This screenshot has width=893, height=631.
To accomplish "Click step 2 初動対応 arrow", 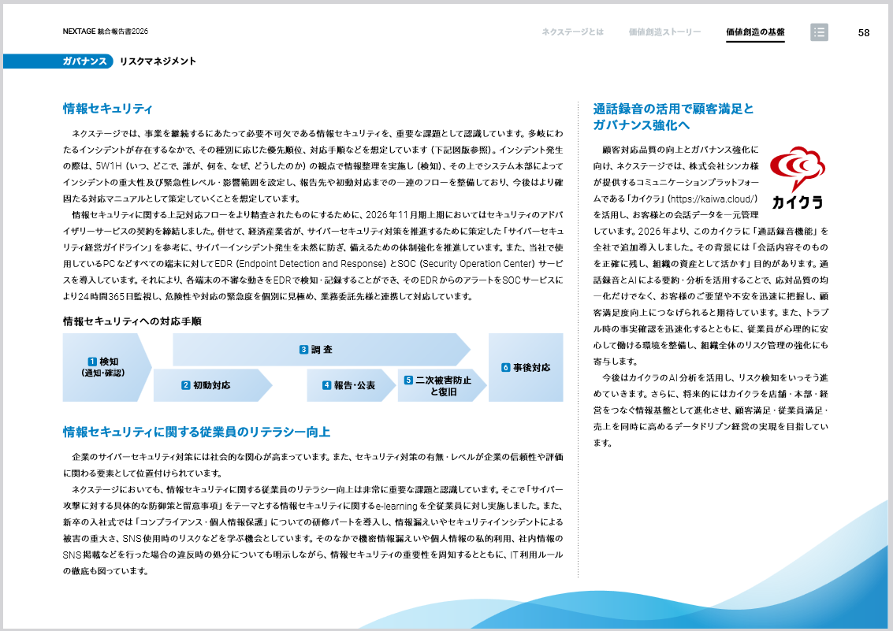I will pos(212,385).
